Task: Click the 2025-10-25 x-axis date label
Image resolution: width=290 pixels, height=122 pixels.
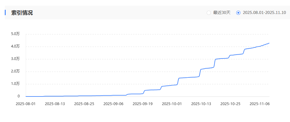Action: (x=231, y=104)
